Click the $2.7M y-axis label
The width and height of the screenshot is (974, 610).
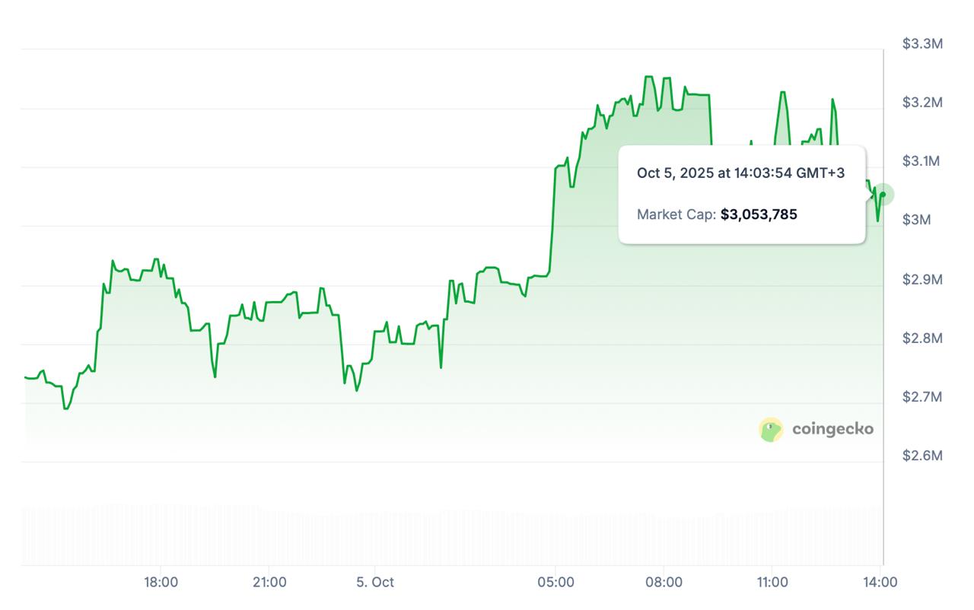click(922, 397)
